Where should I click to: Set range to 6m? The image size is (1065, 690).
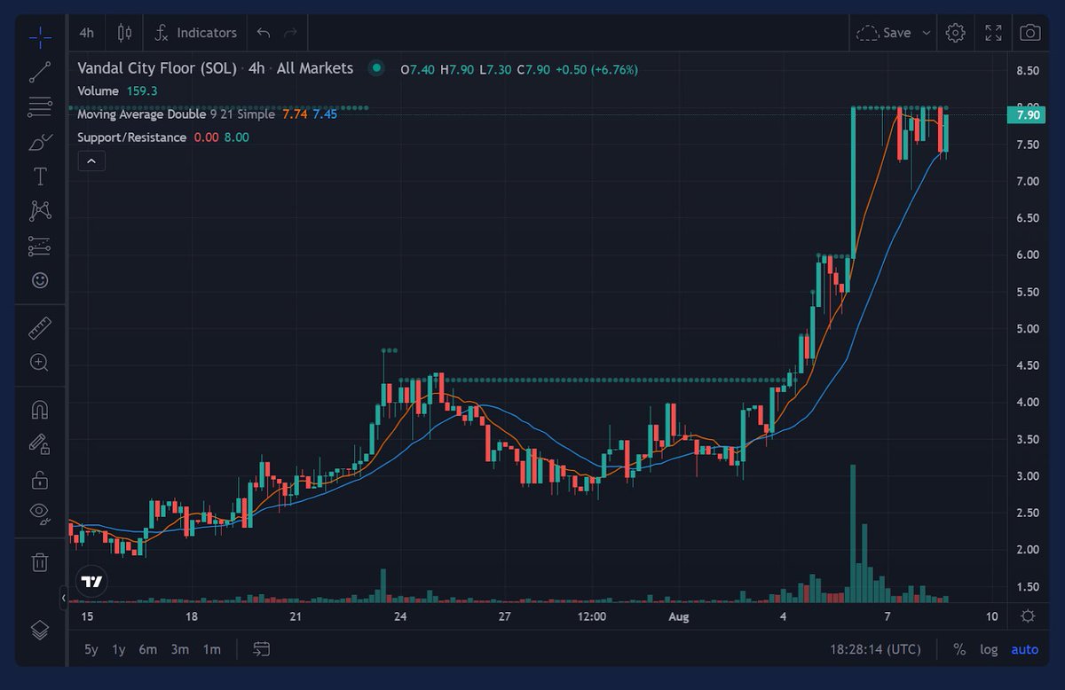[147, 649]
